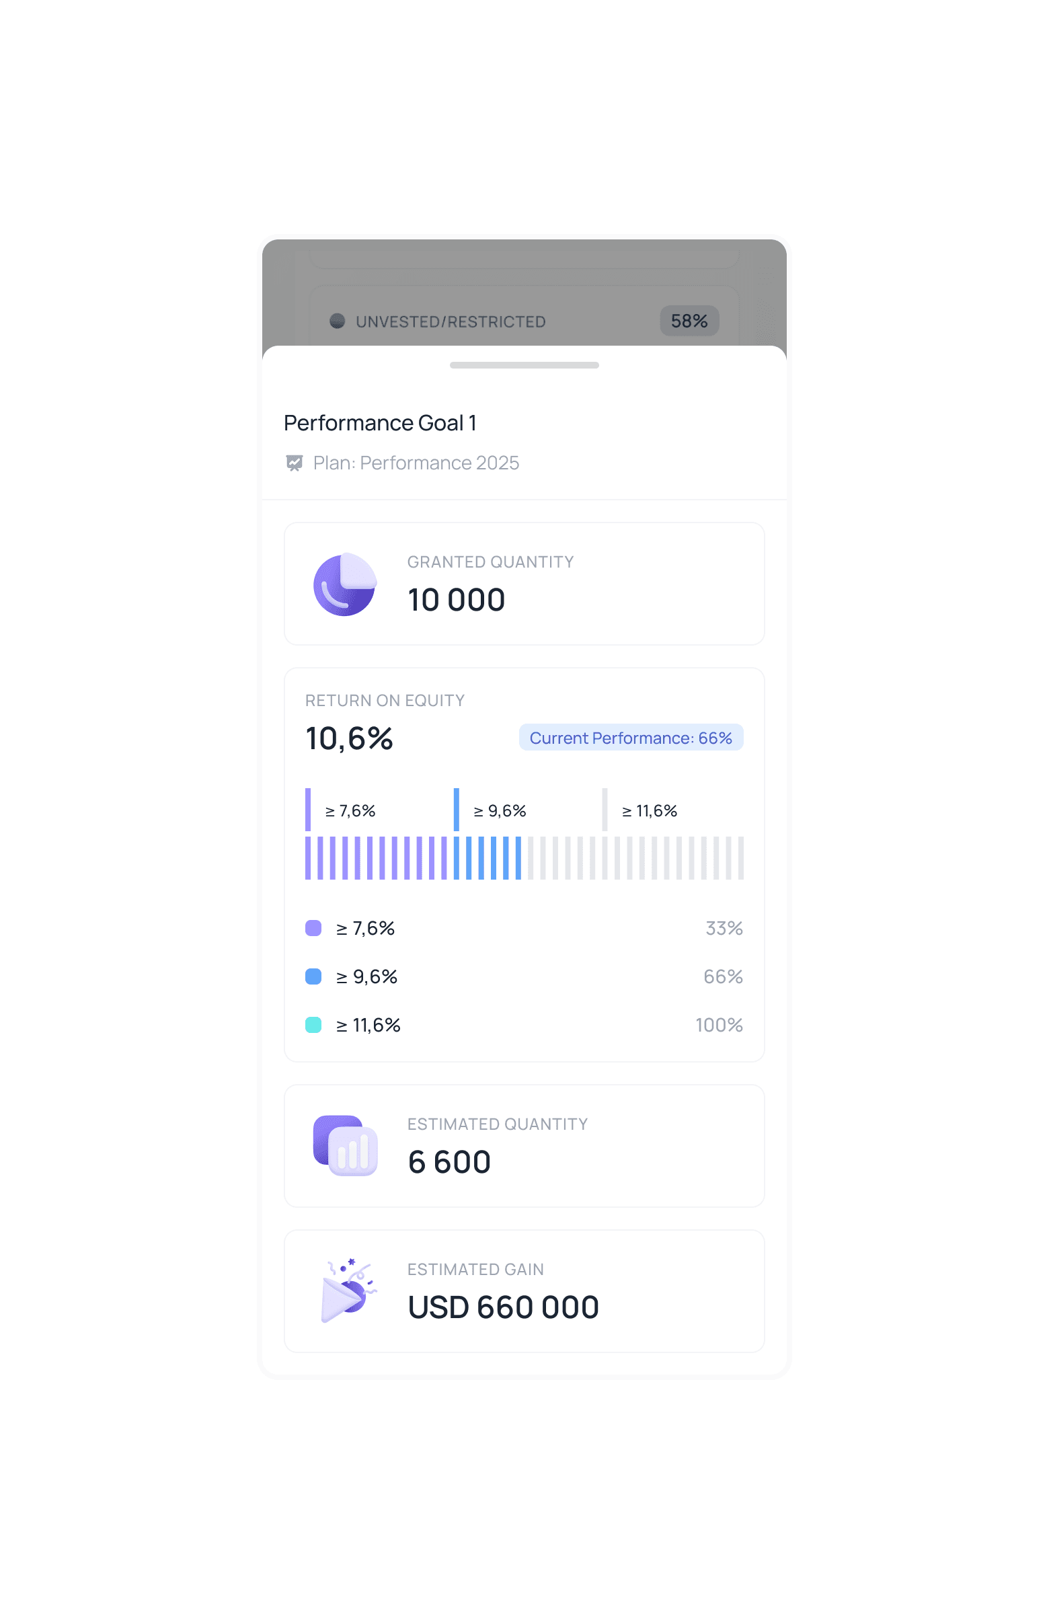Select the Plan: Performance 2025 link

click(416, 463)
